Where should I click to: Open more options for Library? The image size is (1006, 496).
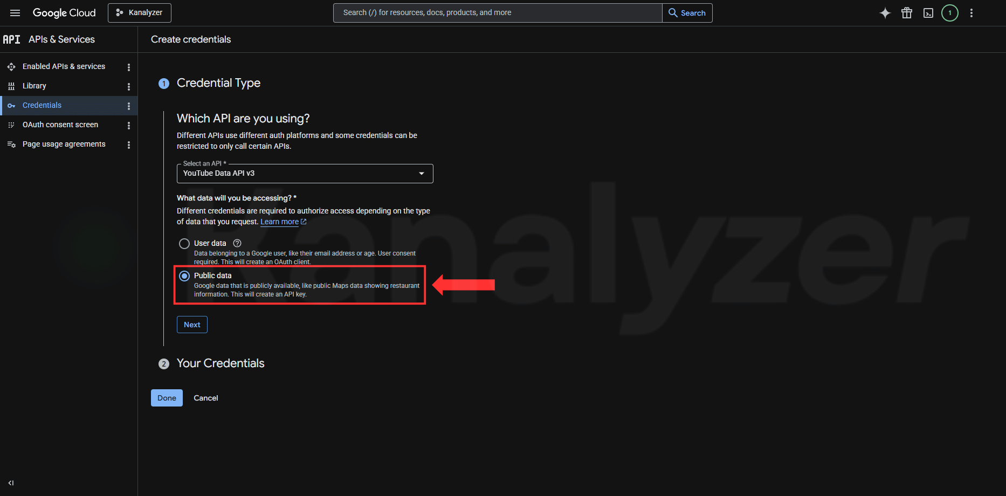click(x=129, y=86)
